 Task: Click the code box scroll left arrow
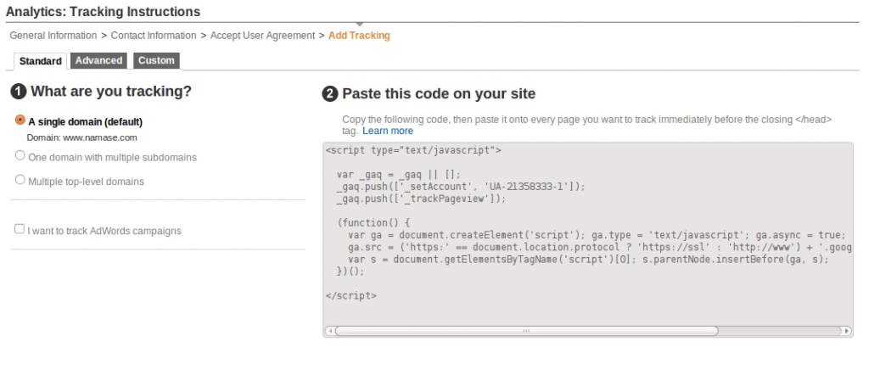click(330, 331)
